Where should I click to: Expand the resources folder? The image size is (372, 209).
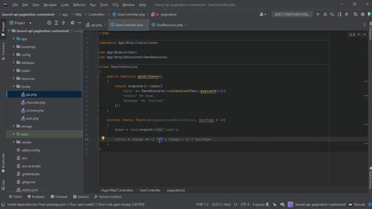(13, 79)
